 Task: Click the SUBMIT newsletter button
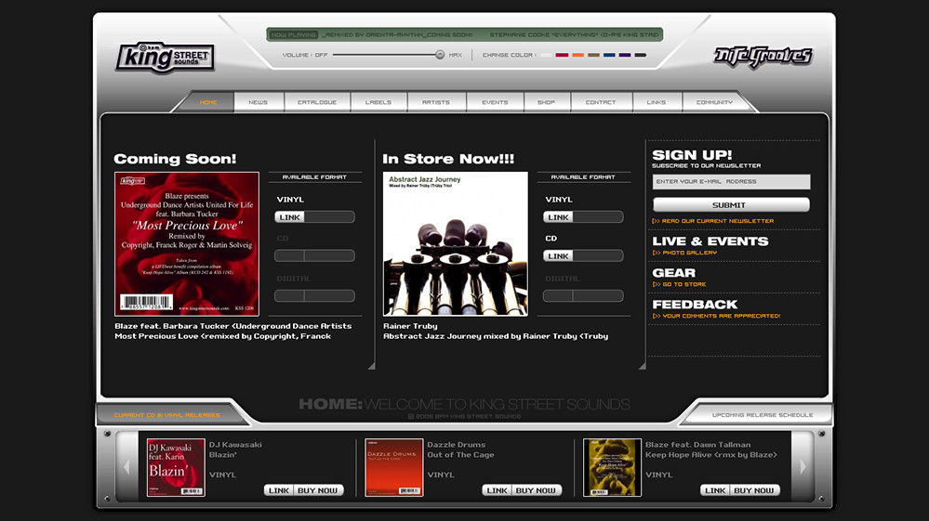tap(731, 205)
